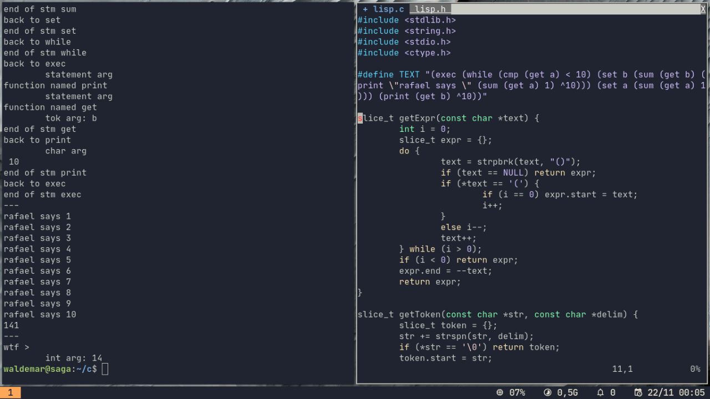Click the 'text++;' line
The image size is (710, 399).
coord(459,238)
